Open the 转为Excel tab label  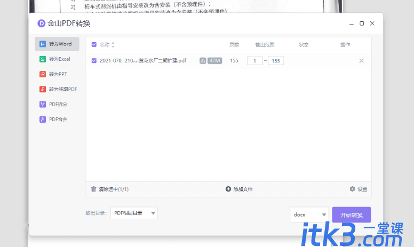click(x=60, y=59)
